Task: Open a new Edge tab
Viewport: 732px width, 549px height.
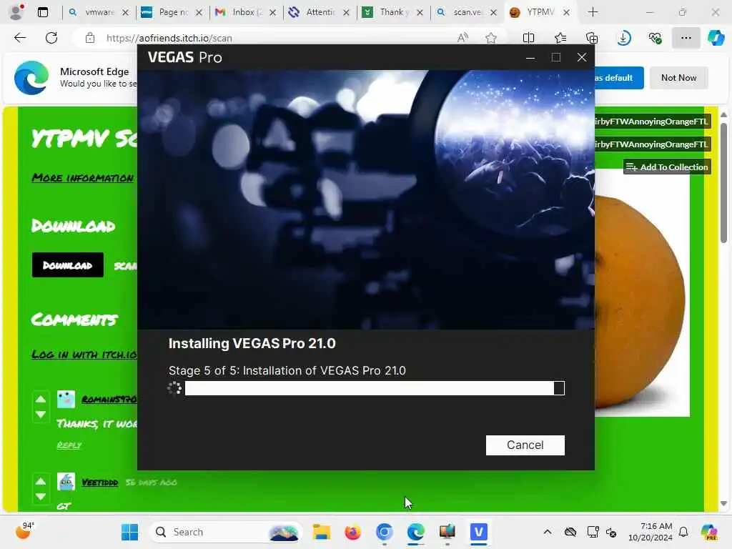Action: (593, 12)
